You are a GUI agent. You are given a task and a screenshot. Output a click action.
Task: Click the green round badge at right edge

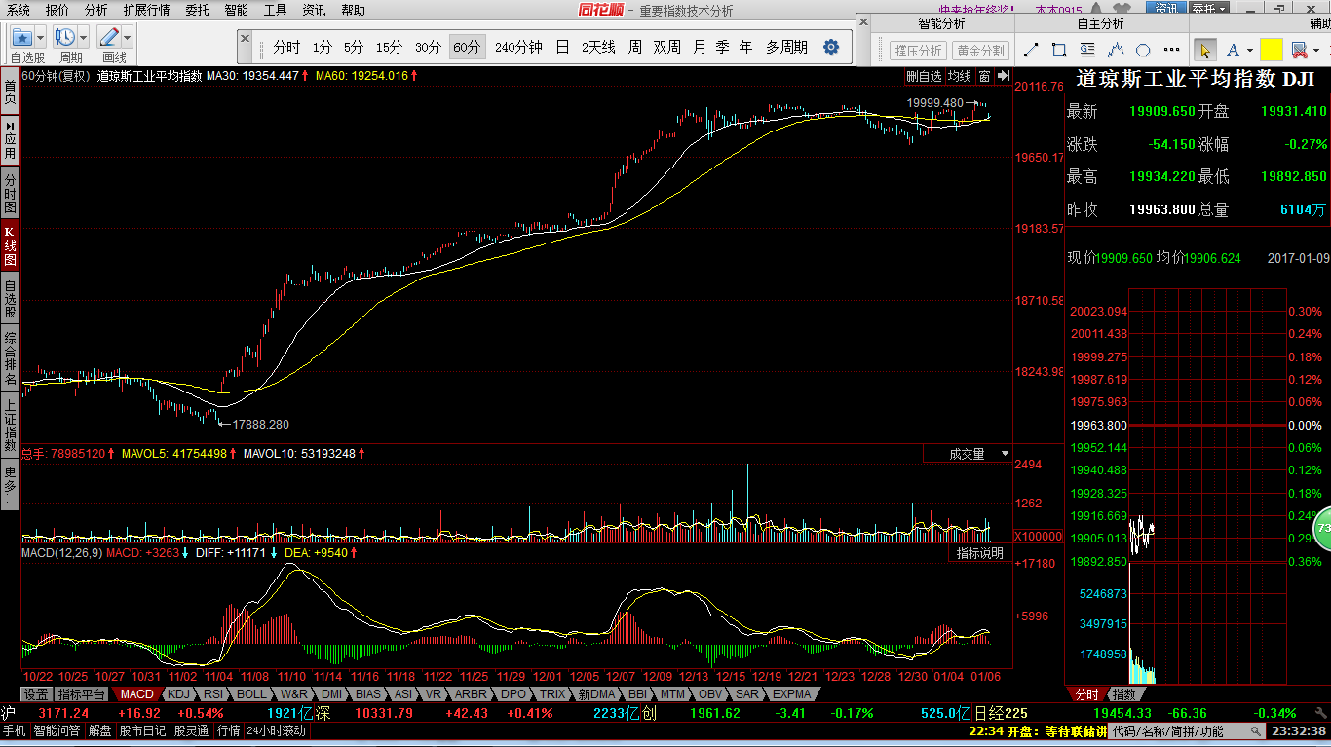pos(1322,529)
